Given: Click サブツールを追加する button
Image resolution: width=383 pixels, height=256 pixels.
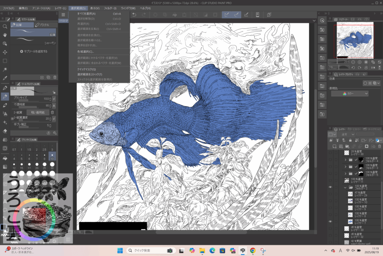Looking at the screenshot, I should (x=34, y=51).
